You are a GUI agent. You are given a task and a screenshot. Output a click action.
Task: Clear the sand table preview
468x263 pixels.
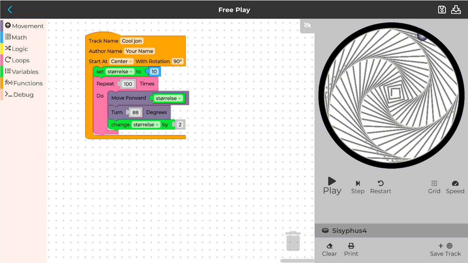329,249
